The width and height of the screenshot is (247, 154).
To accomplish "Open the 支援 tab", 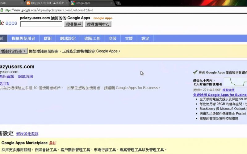I will [x=129, y=39].
